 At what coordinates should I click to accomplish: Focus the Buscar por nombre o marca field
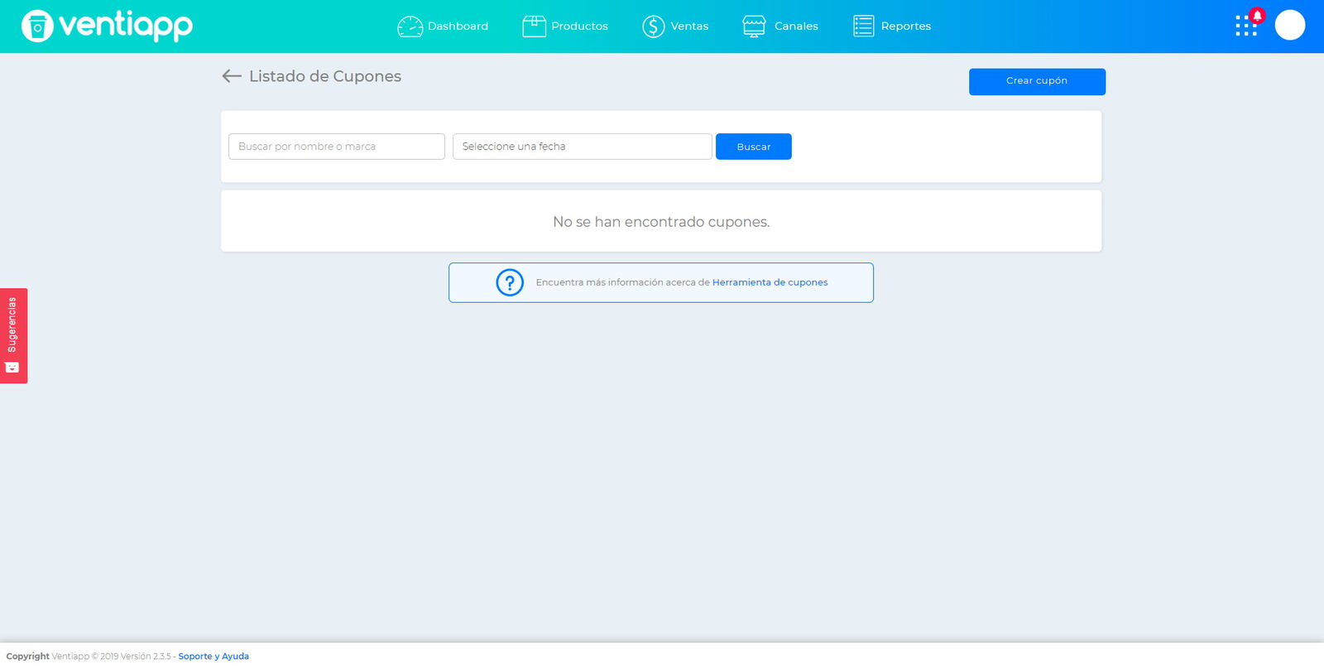click(337, 147)
